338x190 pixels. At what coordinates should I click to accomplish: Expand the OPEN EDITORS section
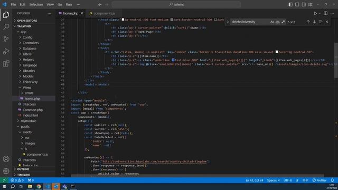click(27, 21)
